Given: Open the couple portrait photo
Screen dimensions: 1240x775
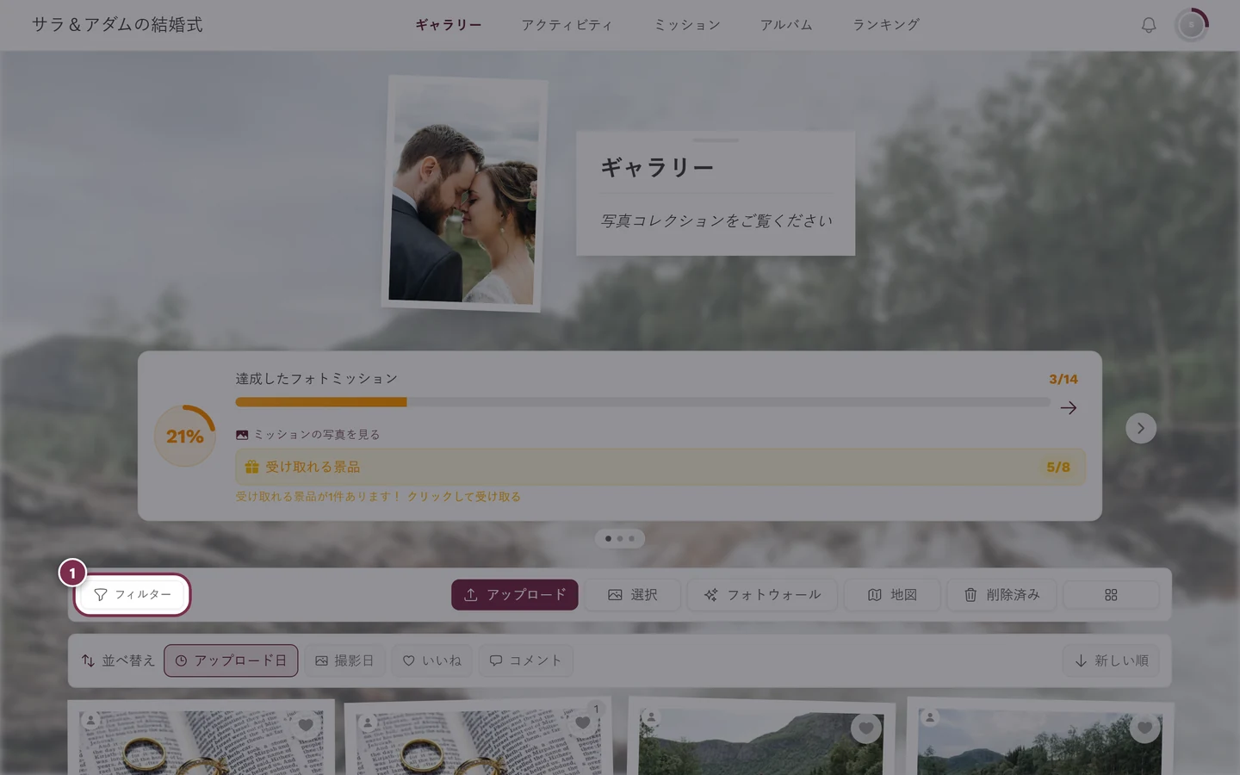Looking at the screenshot, I should pos(463,194).
